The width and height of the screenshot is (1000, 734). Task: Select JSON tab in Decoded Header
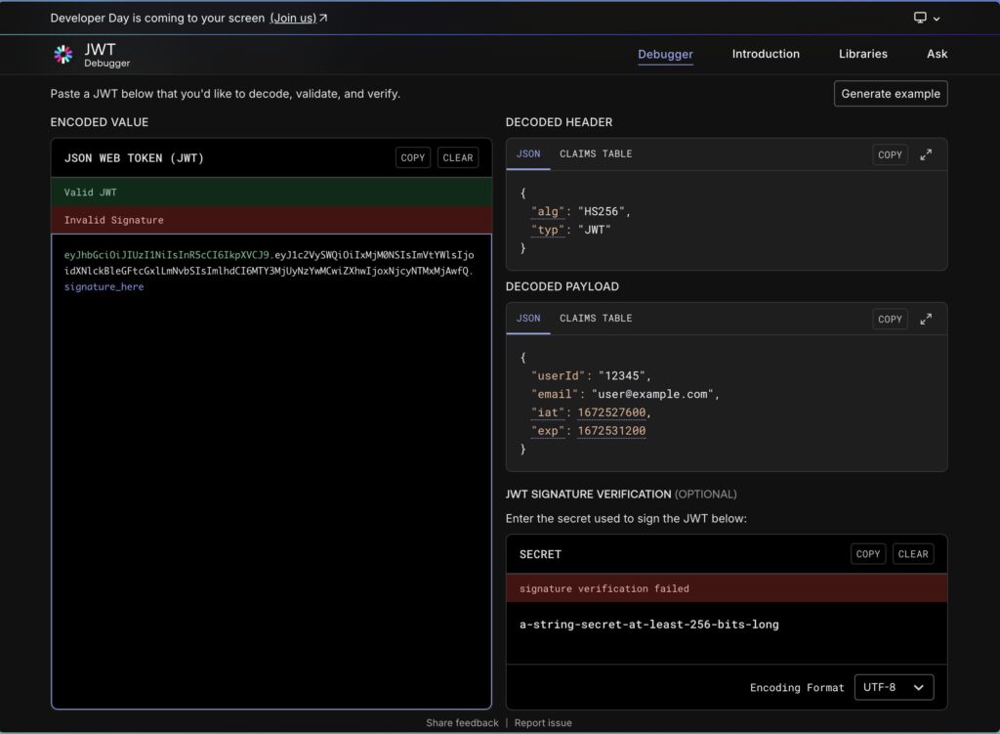[528, 153]
